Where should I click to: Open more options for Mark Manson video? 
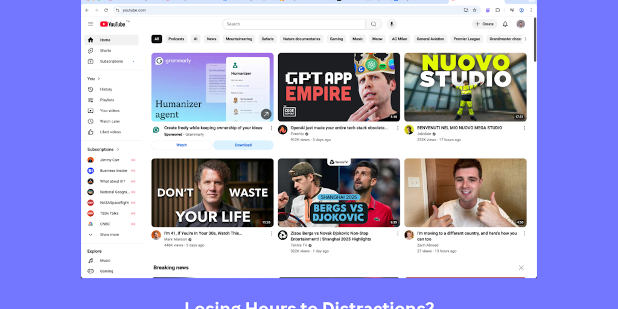(x=271, y=234)
